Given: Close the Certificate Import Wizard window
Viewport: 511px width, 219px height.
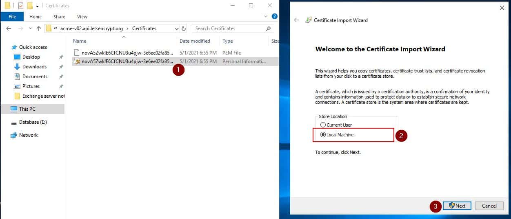Looking at the screenshot, I should point(502,7).
